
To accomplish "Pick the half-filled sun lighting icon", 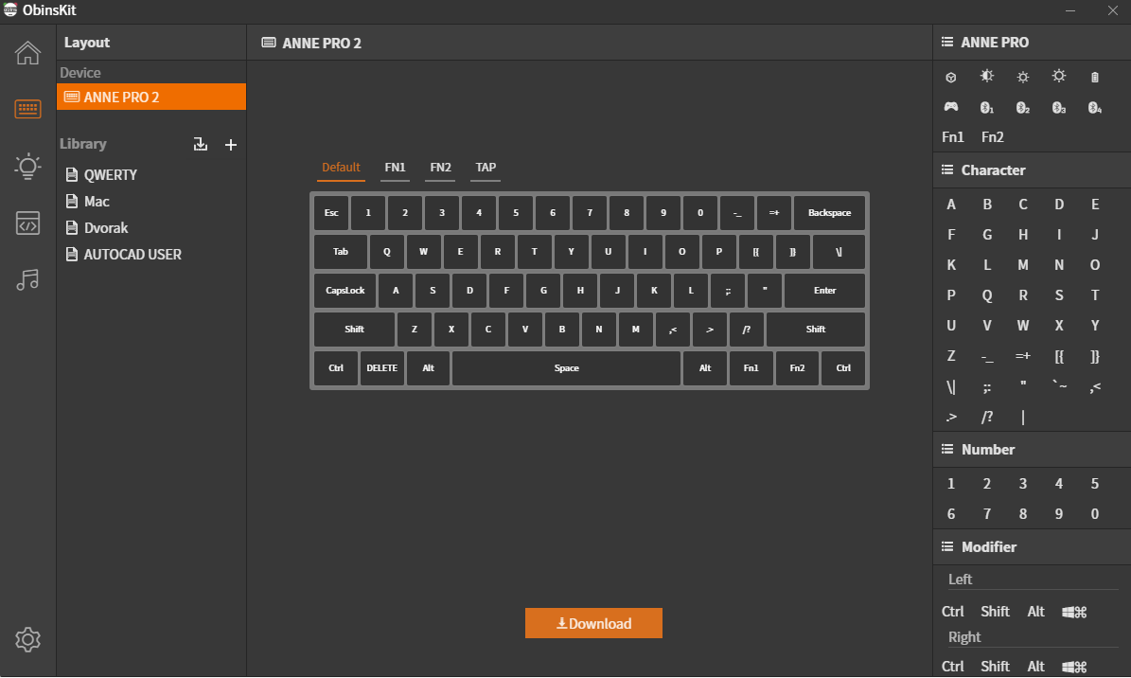I will (987, 76).
